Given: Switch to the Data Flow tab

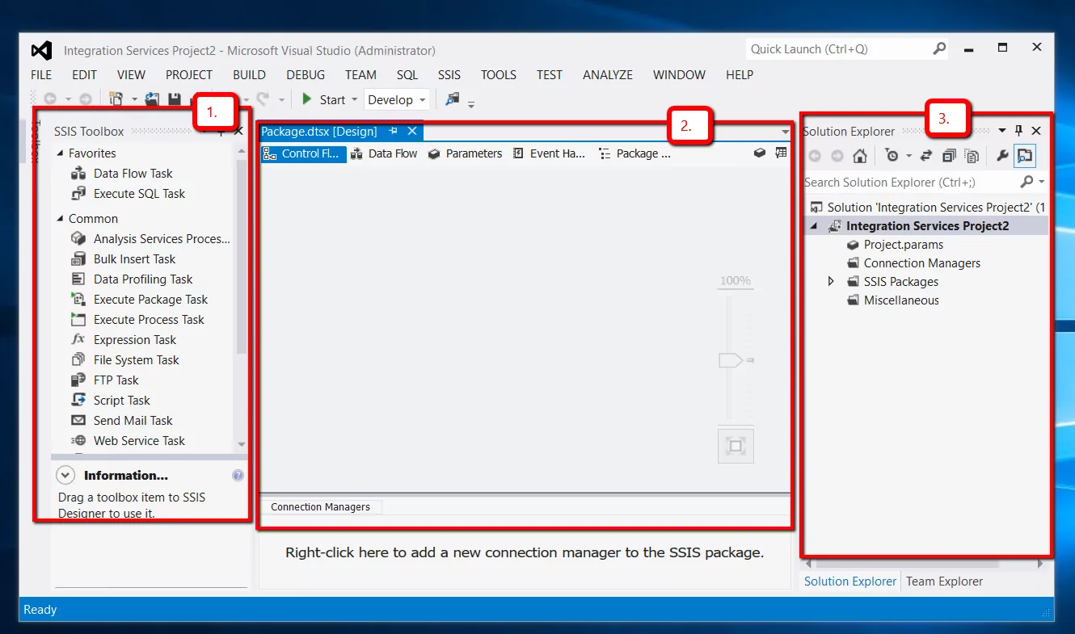Looking at the screenshot, I should coord(384,153).
